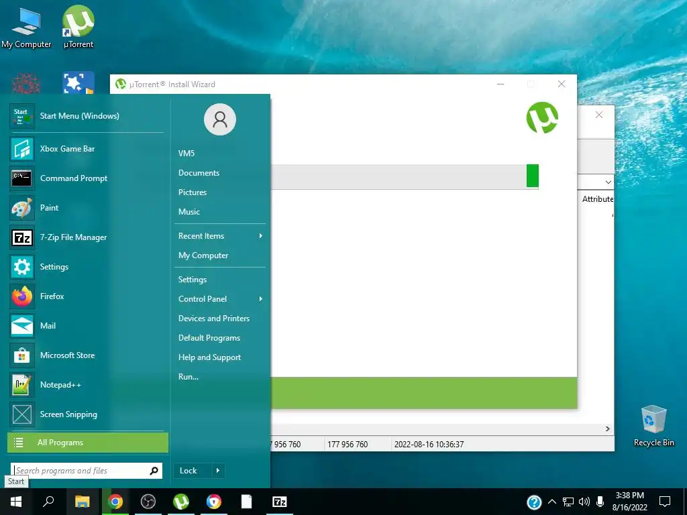This screenshot has height=515, width=687.
Task: Click the Settings gear icon in programs list
Action: [22, 267]
